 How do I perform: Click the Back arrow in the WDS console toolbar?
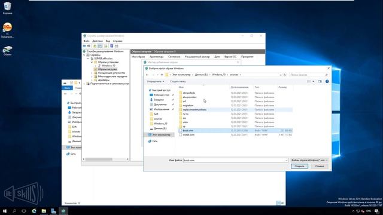tap(84, 46)
